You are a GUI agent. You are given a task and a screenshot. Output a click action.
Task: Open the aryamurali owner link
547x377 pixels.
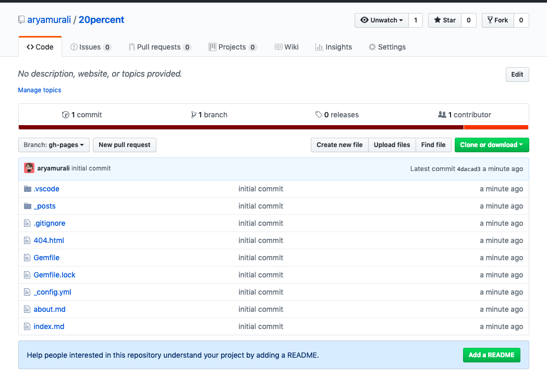(49, 20)
